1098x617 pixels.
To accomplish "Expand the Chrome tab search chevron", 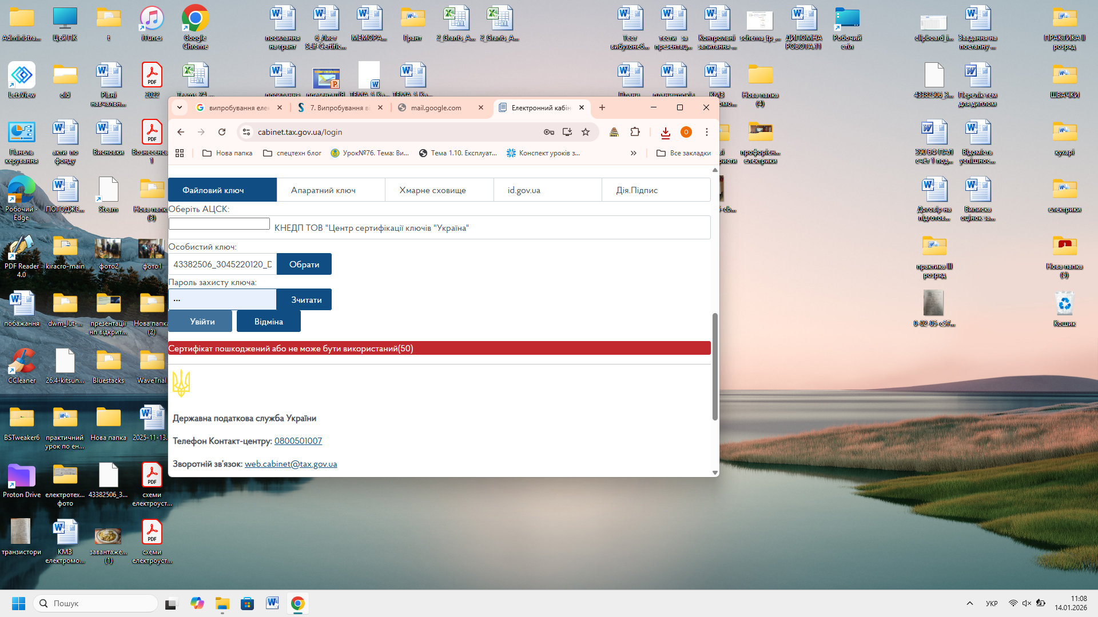I will point(180,107).
